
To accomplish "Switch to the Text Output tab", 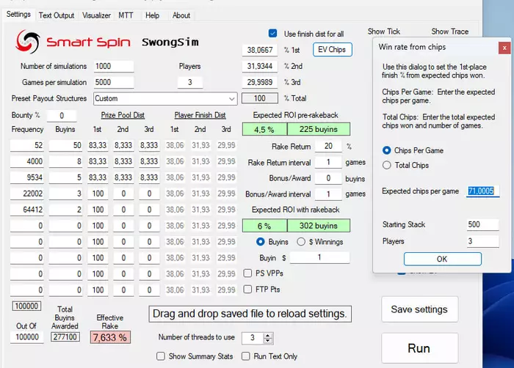I will click(x=56, y=15).
